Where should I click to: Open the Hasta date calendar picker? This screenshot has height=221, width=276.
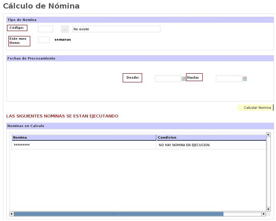pos(245,79)
